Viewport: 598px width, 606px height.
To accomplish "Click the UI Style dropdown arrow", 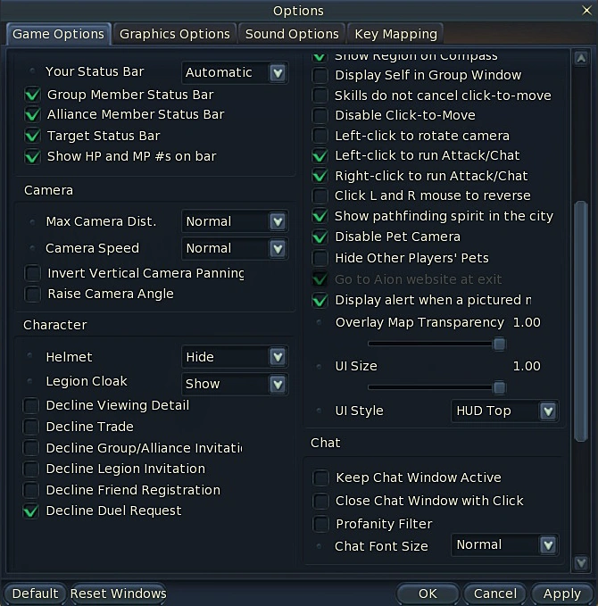I will [548, 411].
